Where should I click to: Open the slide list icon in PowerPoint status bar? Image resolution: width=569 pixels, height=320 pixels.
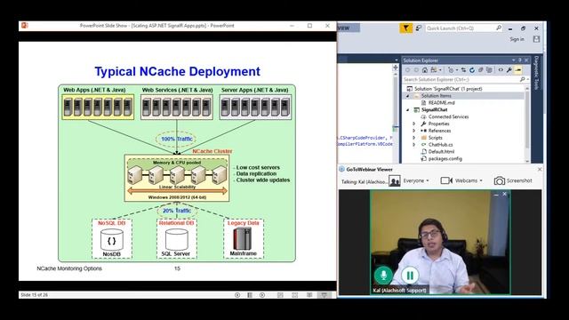tap(250, 295)
